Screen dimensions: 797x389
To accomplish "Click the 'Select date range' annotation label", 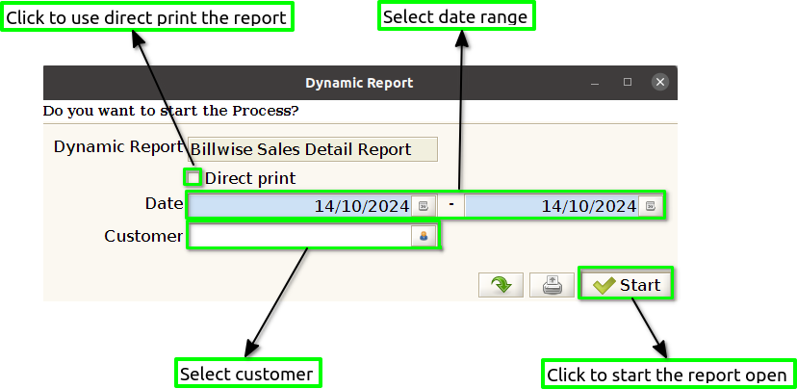I will (x=456, y=16).
